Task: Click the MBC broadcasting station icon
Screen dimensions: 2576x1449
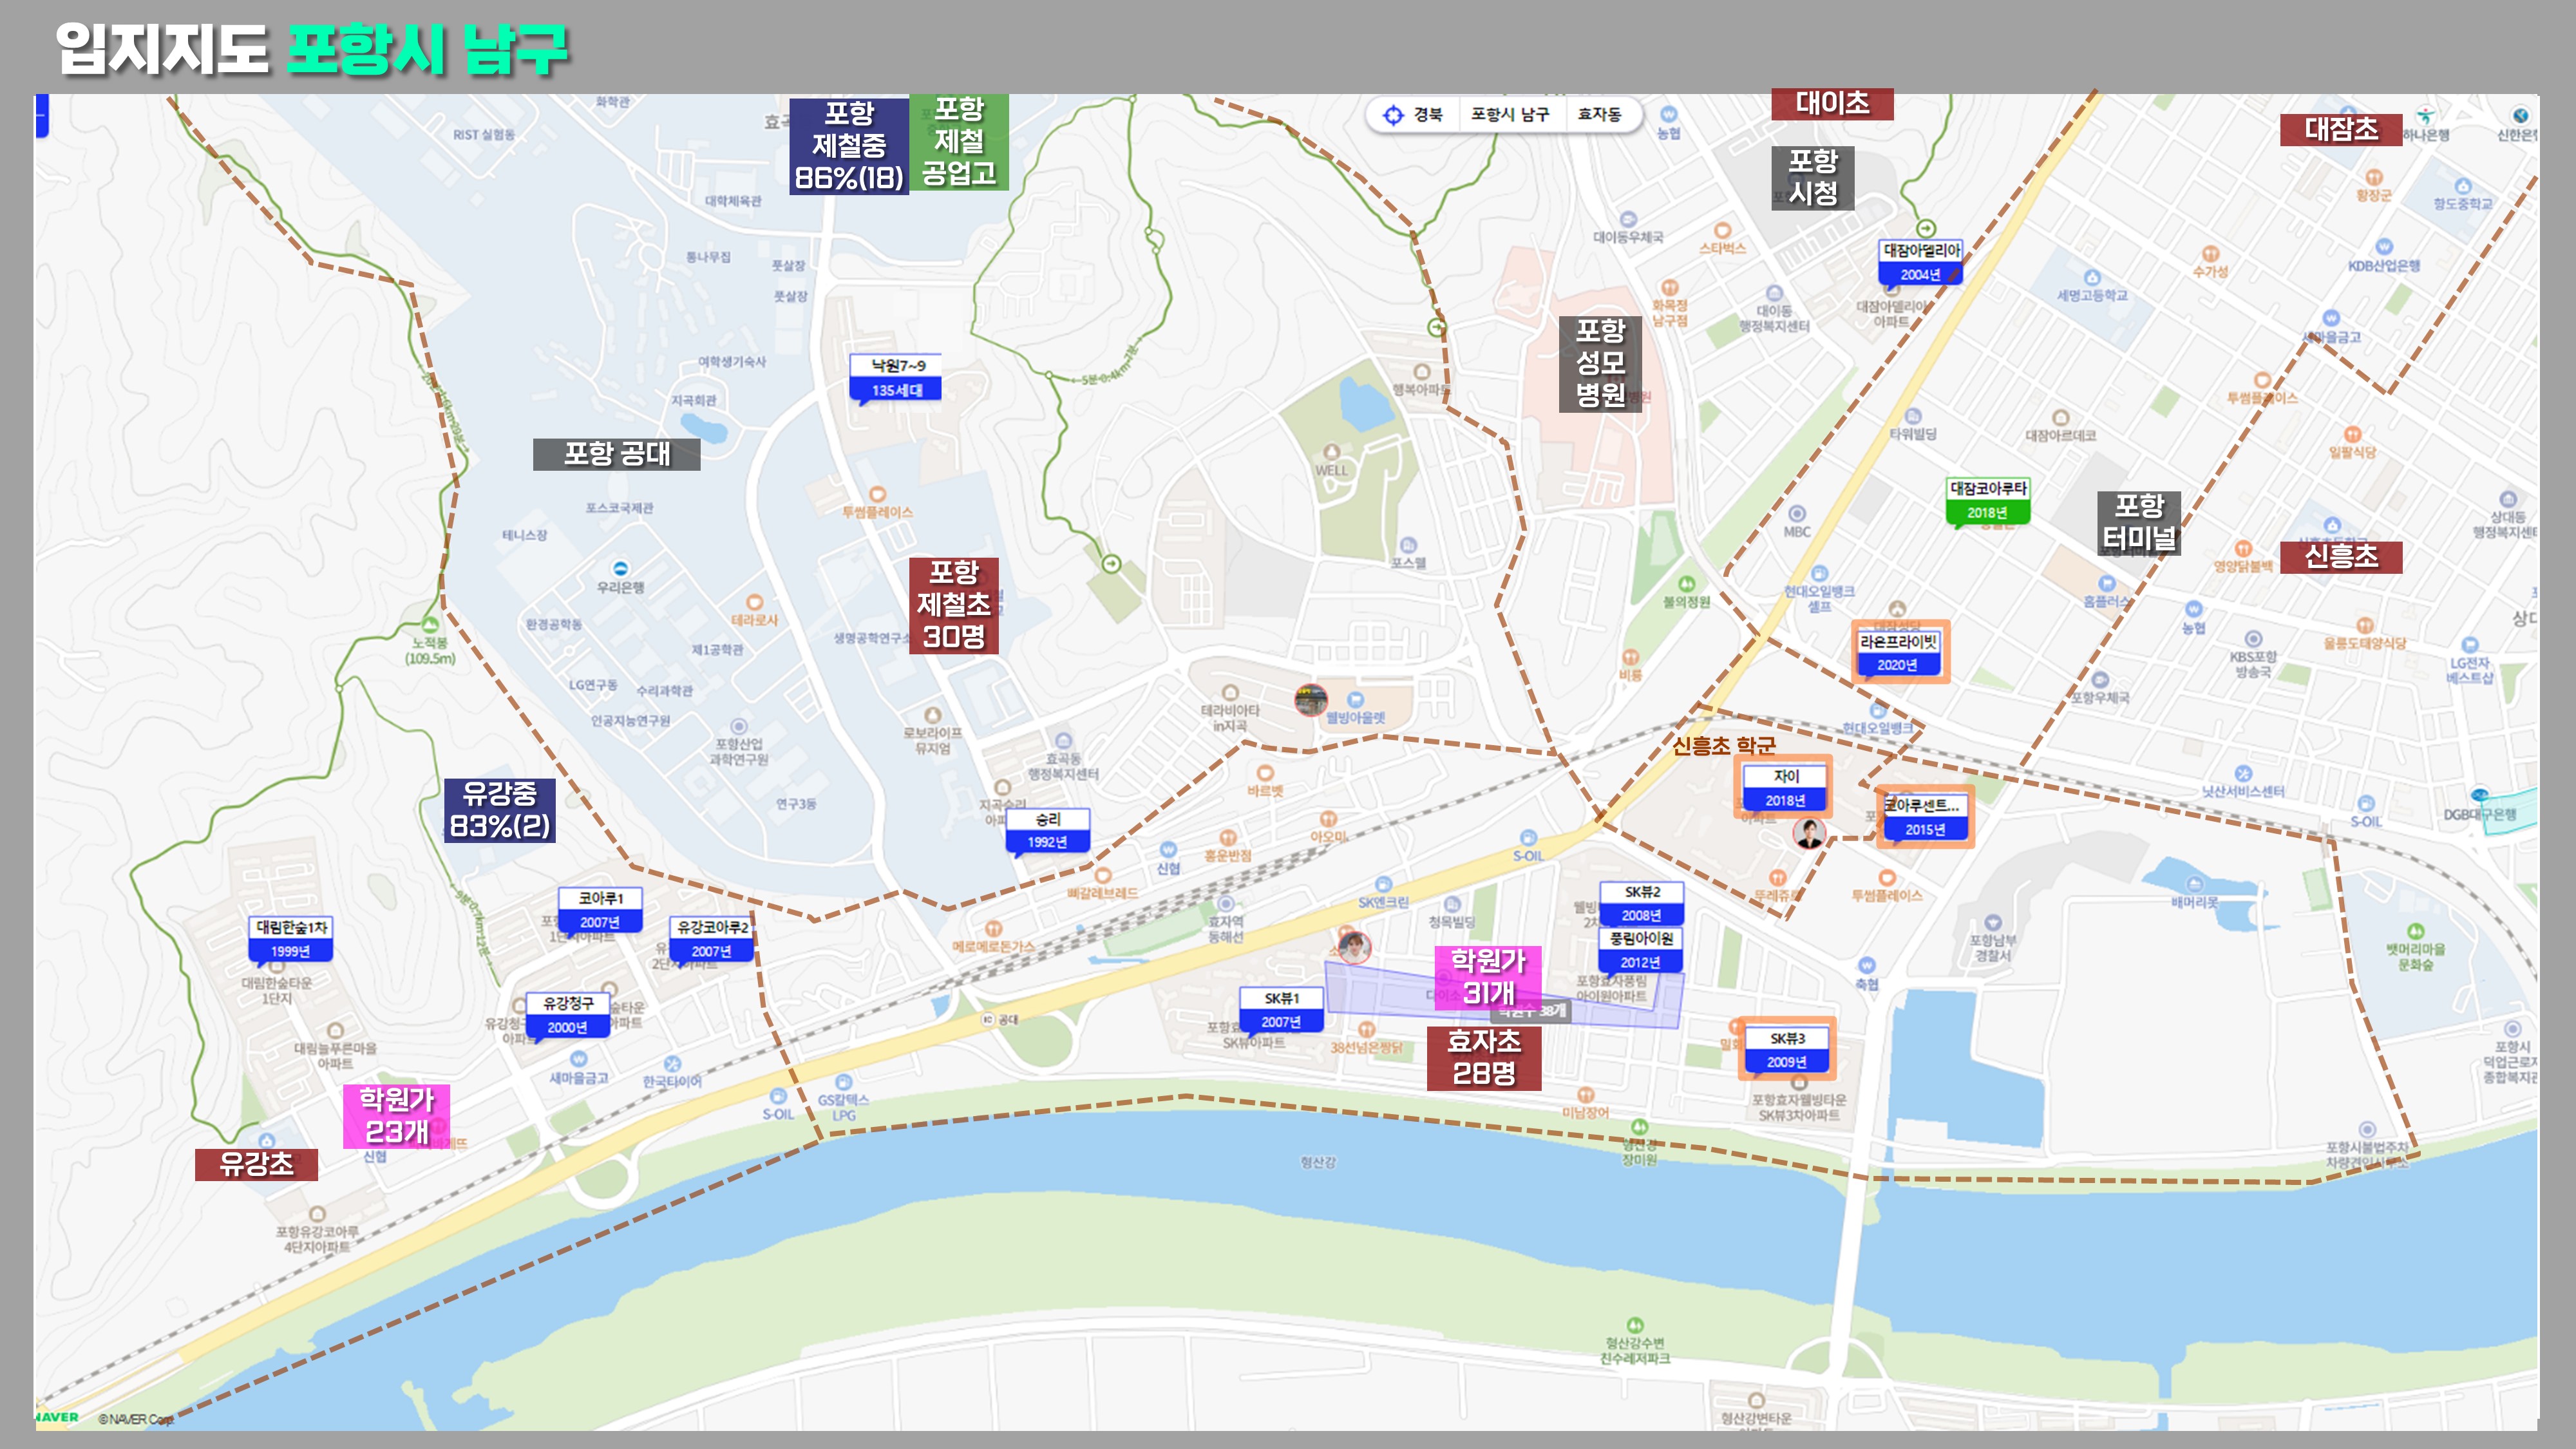Action: coord(1797,514)
